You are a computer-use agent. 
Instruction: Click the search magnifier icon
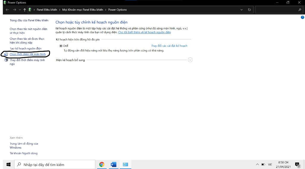(300, 10)
